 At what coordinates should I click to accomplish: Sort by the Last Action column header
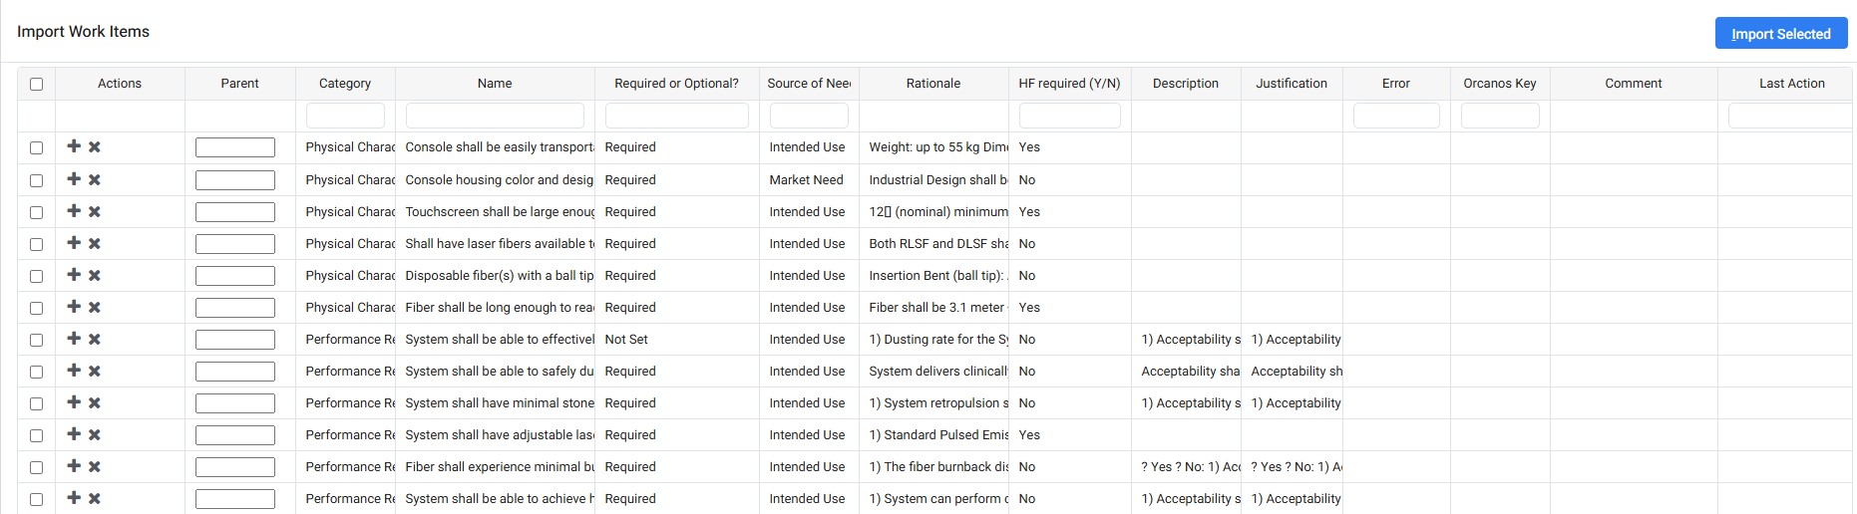pos(1791,84)
